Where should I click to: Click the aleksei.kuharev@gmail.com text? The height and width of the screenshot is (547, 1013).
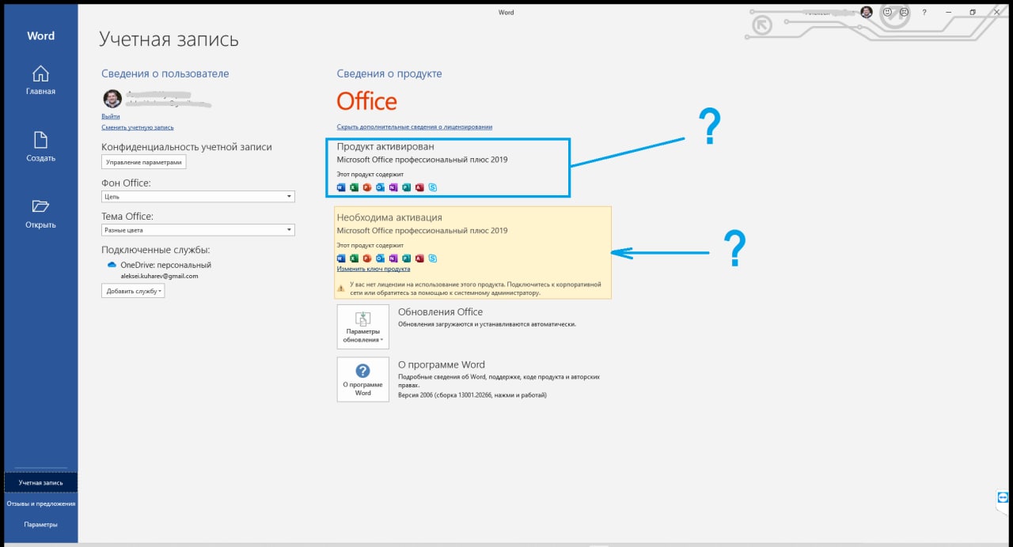click(x=159, y=276)
